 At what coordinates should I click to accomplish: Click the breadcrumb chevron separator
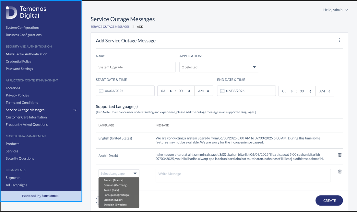pos(133,27)
